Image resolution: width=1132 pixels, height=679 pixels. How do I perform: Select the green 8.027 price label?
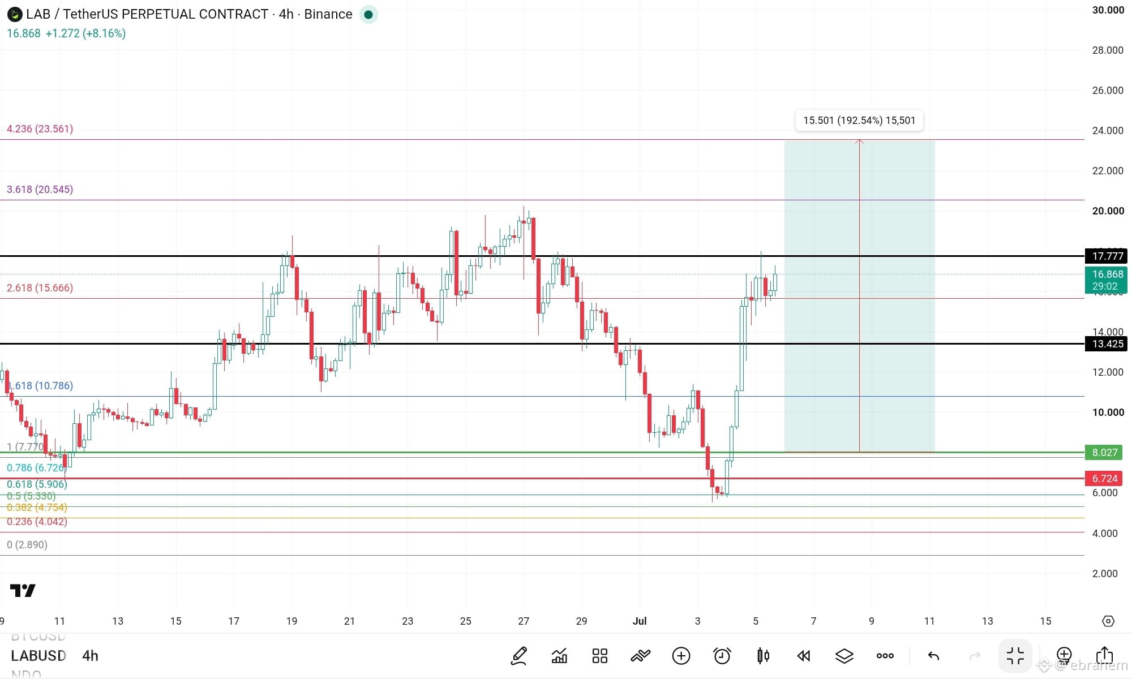[1104, 452]
